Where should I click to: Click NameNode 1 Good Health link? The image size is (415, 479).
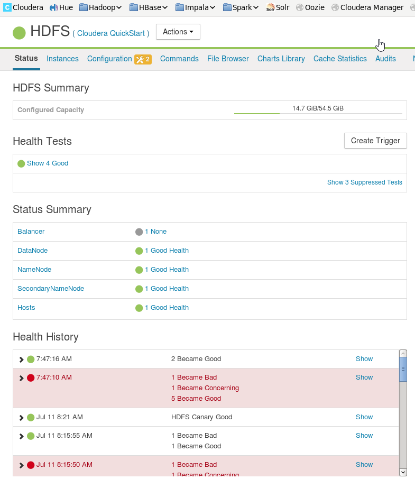167,270
